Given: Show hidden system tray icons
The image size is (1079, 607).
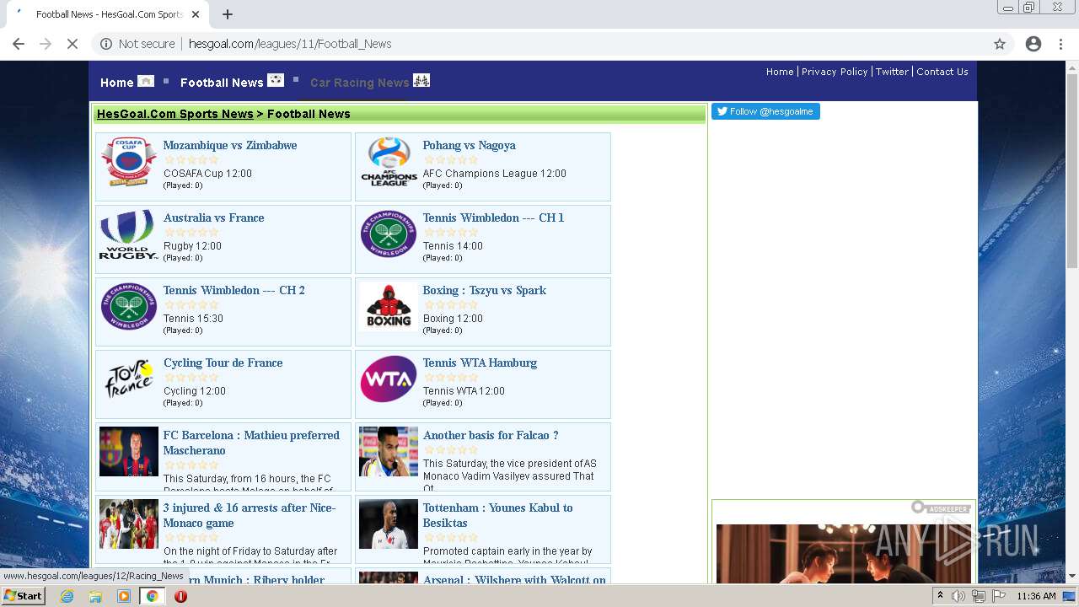Looking at the screenshot, I should (x=940, y=596).
